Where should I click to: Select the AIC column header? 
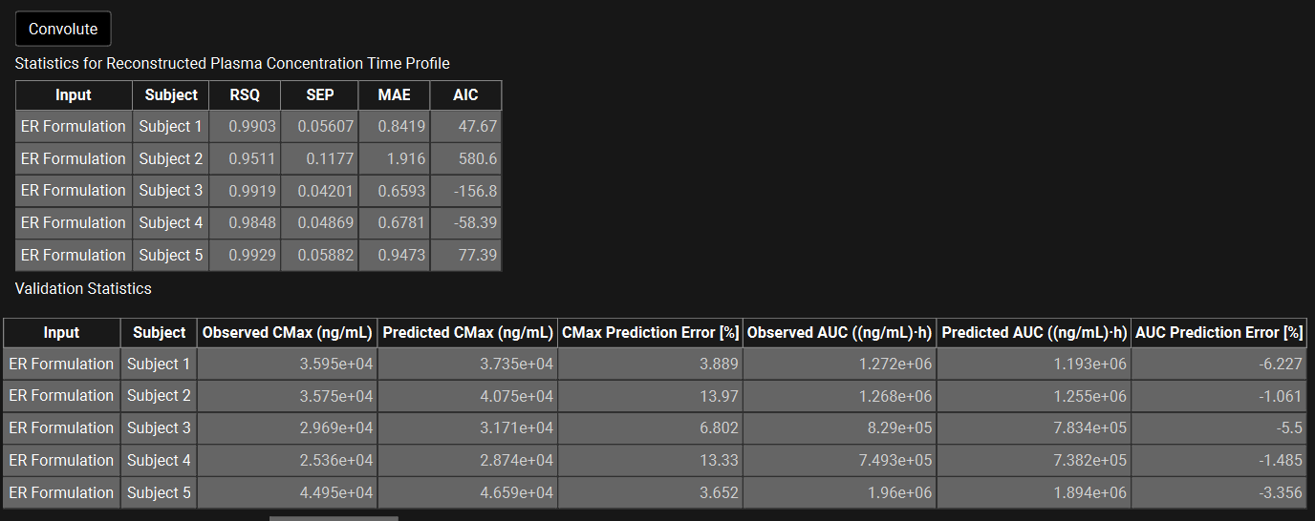pos(465,94)
